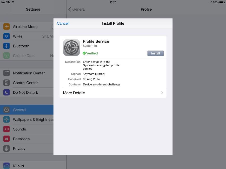Image resolution: width=226 pixels, height=169 pixels.
Task: Select the General gear icon
Action: pos(6,110)
